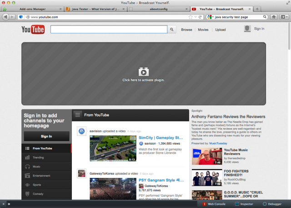Close the Add-ons Manager tab
Image resolution: width=291 pixels, height=208 pixels.
pyautogui.click(x=60, y=9)
